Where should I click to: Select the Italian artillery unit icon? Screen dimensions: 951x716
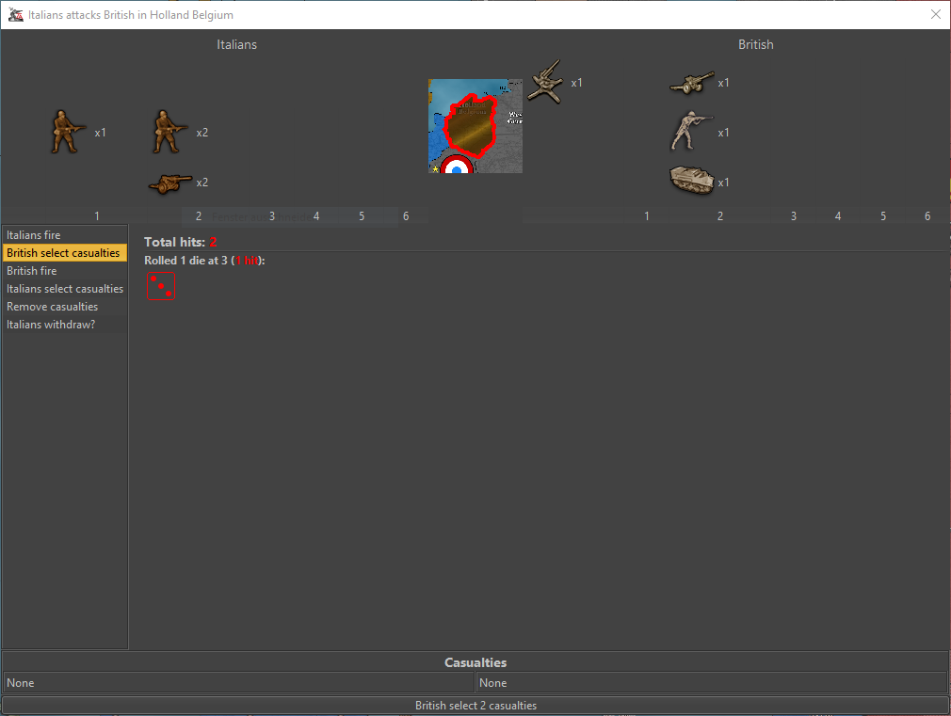click(x=169, y=183)
